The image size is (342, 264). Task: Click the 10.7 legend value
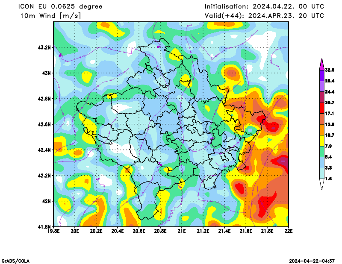click(330, 135)
